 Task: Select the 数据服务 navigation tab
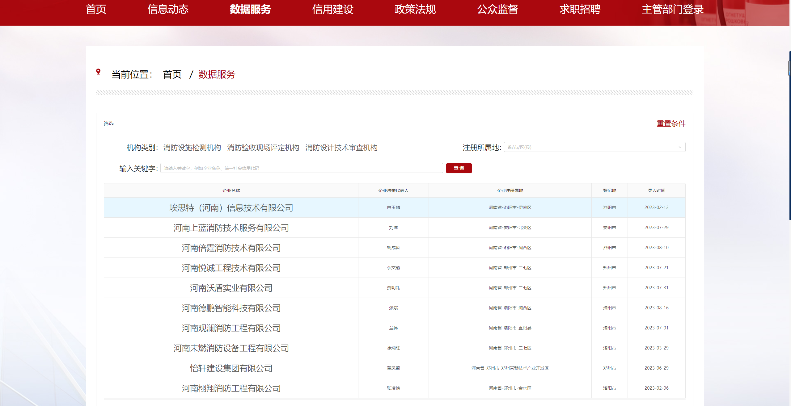(x=250, y=9)
